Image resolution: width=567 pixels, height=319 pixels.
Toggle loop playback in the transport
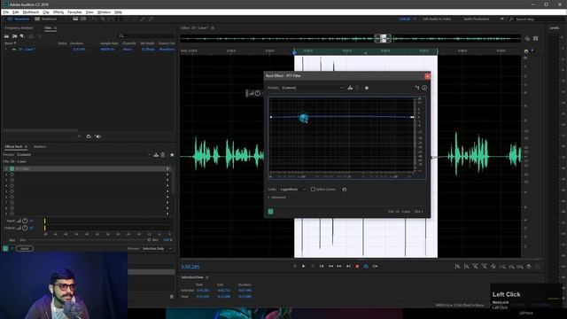[366, 266]
